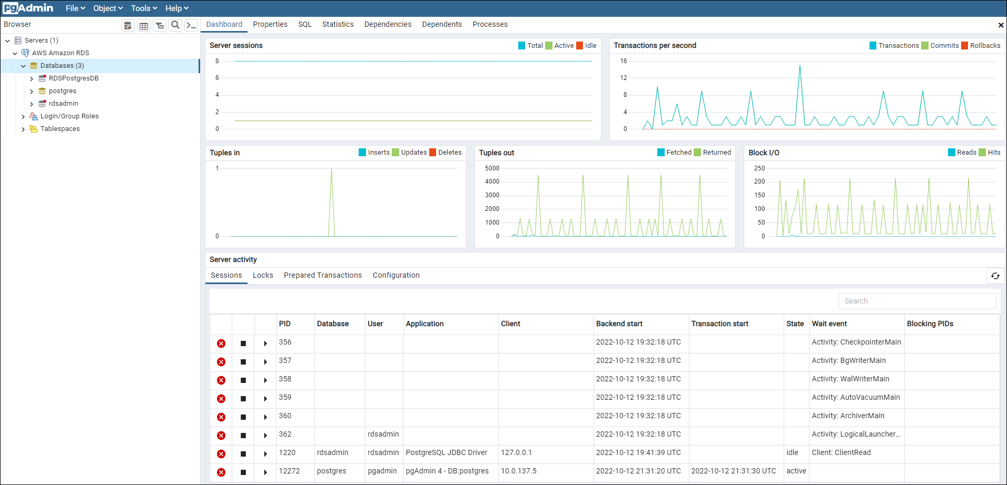1007x485 pixels.
Task: Expand the rdsadmin database node
Action: pos(32,104)
